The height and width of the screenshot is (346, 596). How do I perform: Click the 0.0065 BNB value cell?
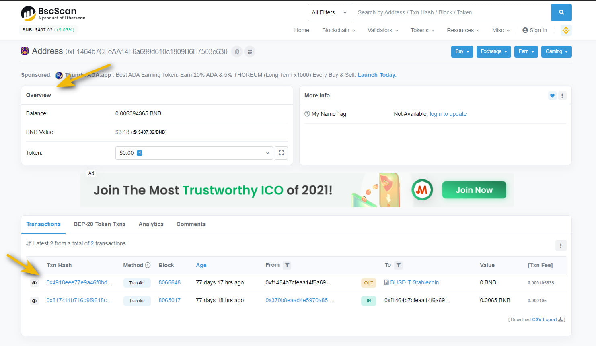(495, 300)
